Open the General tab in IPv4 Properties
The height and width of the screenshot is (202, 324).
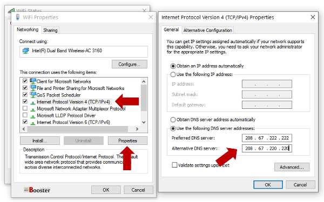[x=171, y=30]
